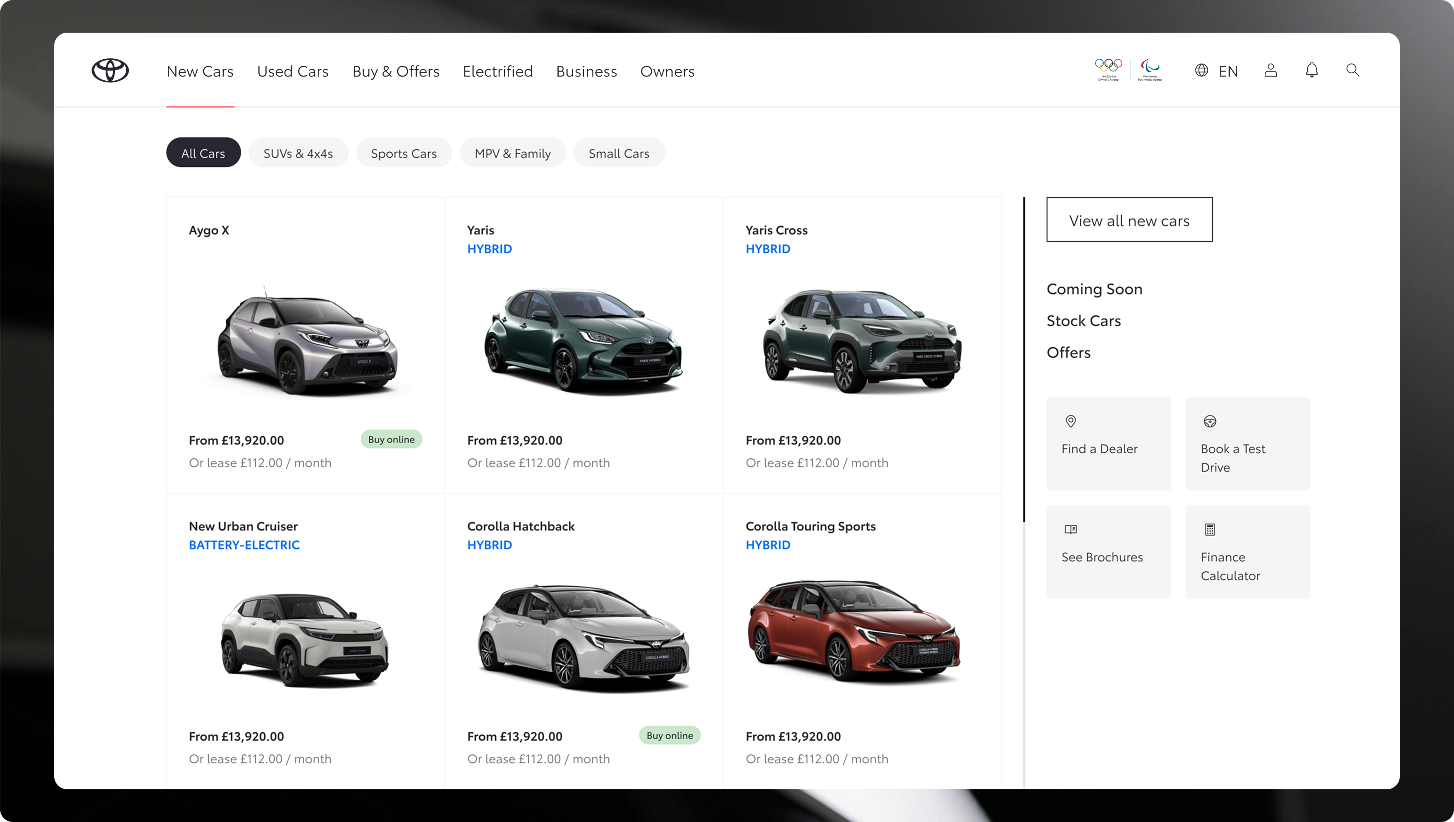Image resolution: width=1454 pixels, height=822 pixels.
Task: Select the Small Cars filter chip
Action: tap(619, 153)
